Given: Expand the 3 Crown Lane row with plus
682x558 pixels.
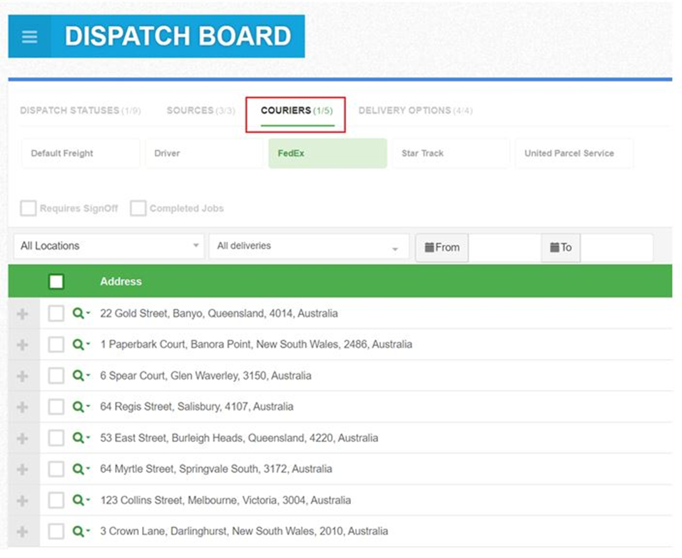Looking at the screenshot, I should coord(23,532).
